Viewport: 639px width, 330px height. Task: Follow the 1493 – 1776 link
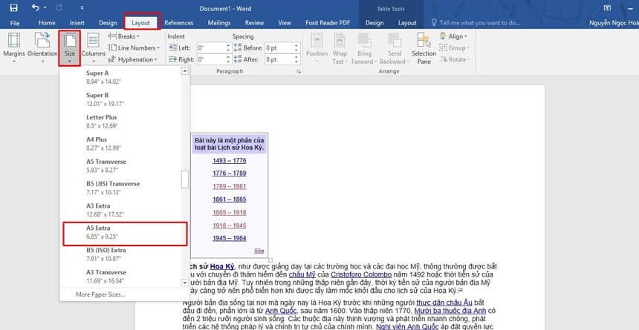(x=229, y=160)
